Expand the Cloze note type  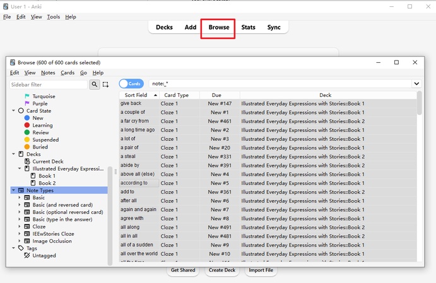pyautogui.click(x=20, y=226)
